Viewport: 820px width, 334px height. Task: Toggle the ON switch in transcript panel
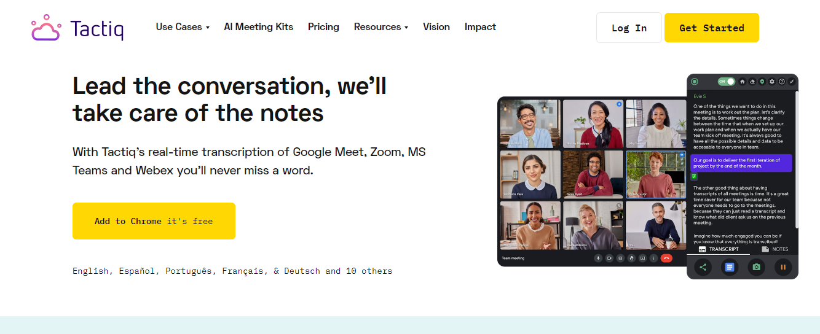[727, 81]
